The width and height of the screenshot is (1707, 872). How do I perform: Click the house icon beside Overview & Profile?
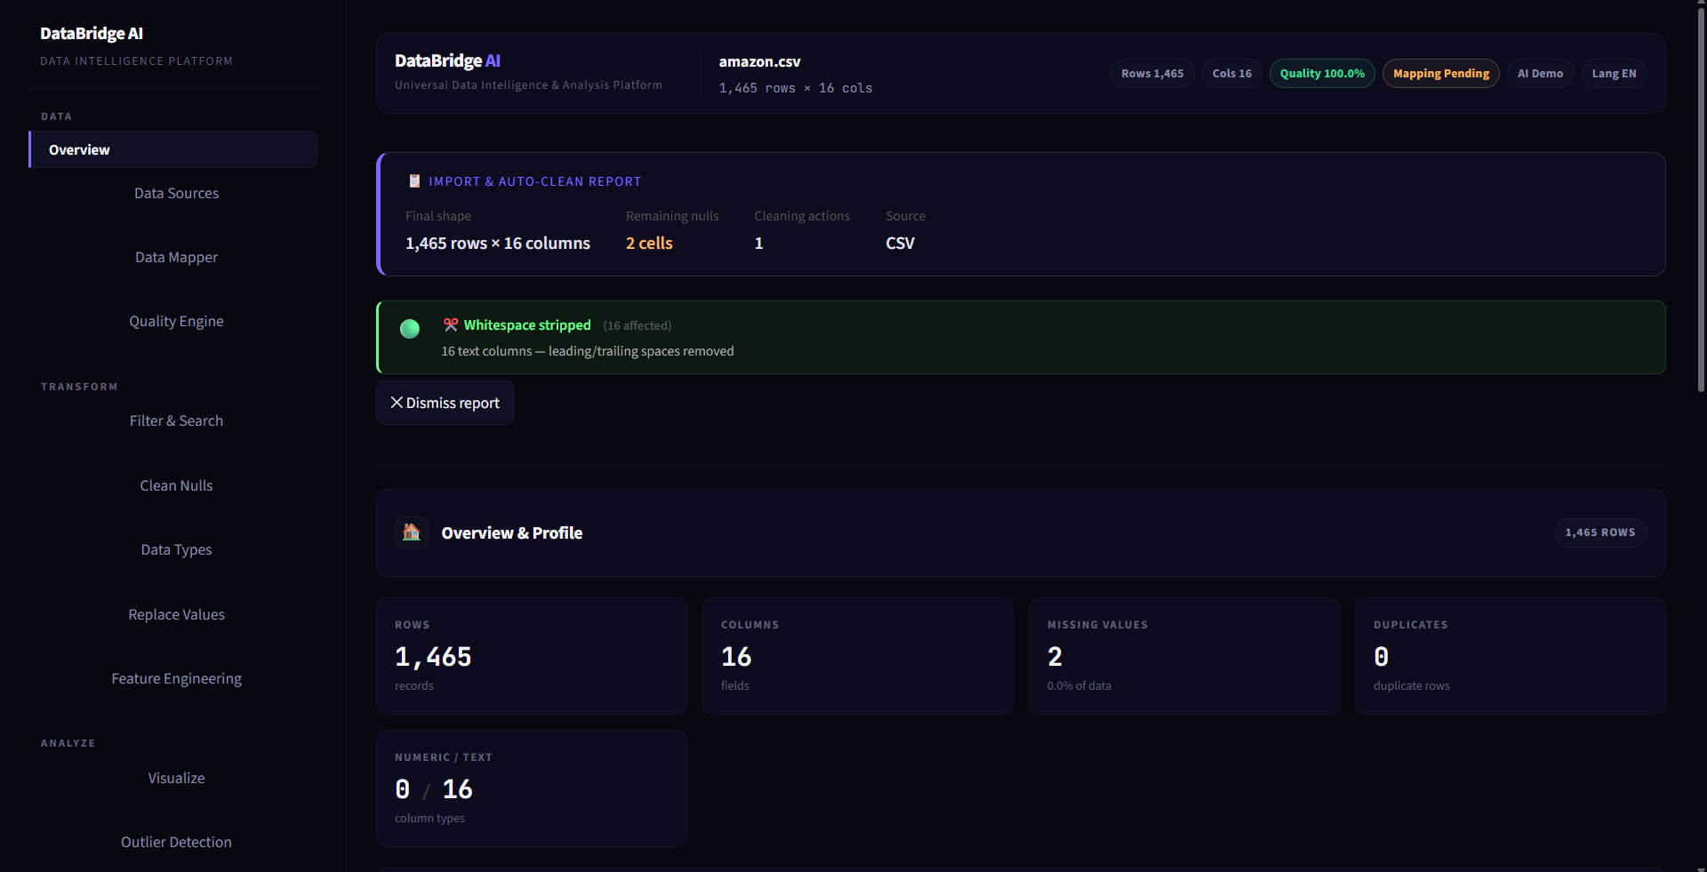click(x=412, y=532)
